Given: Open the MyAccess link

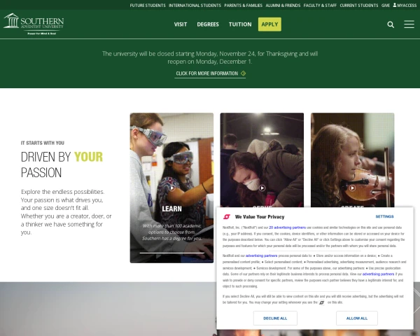Looking at the screenshot, I should click(x=405, y=6).
